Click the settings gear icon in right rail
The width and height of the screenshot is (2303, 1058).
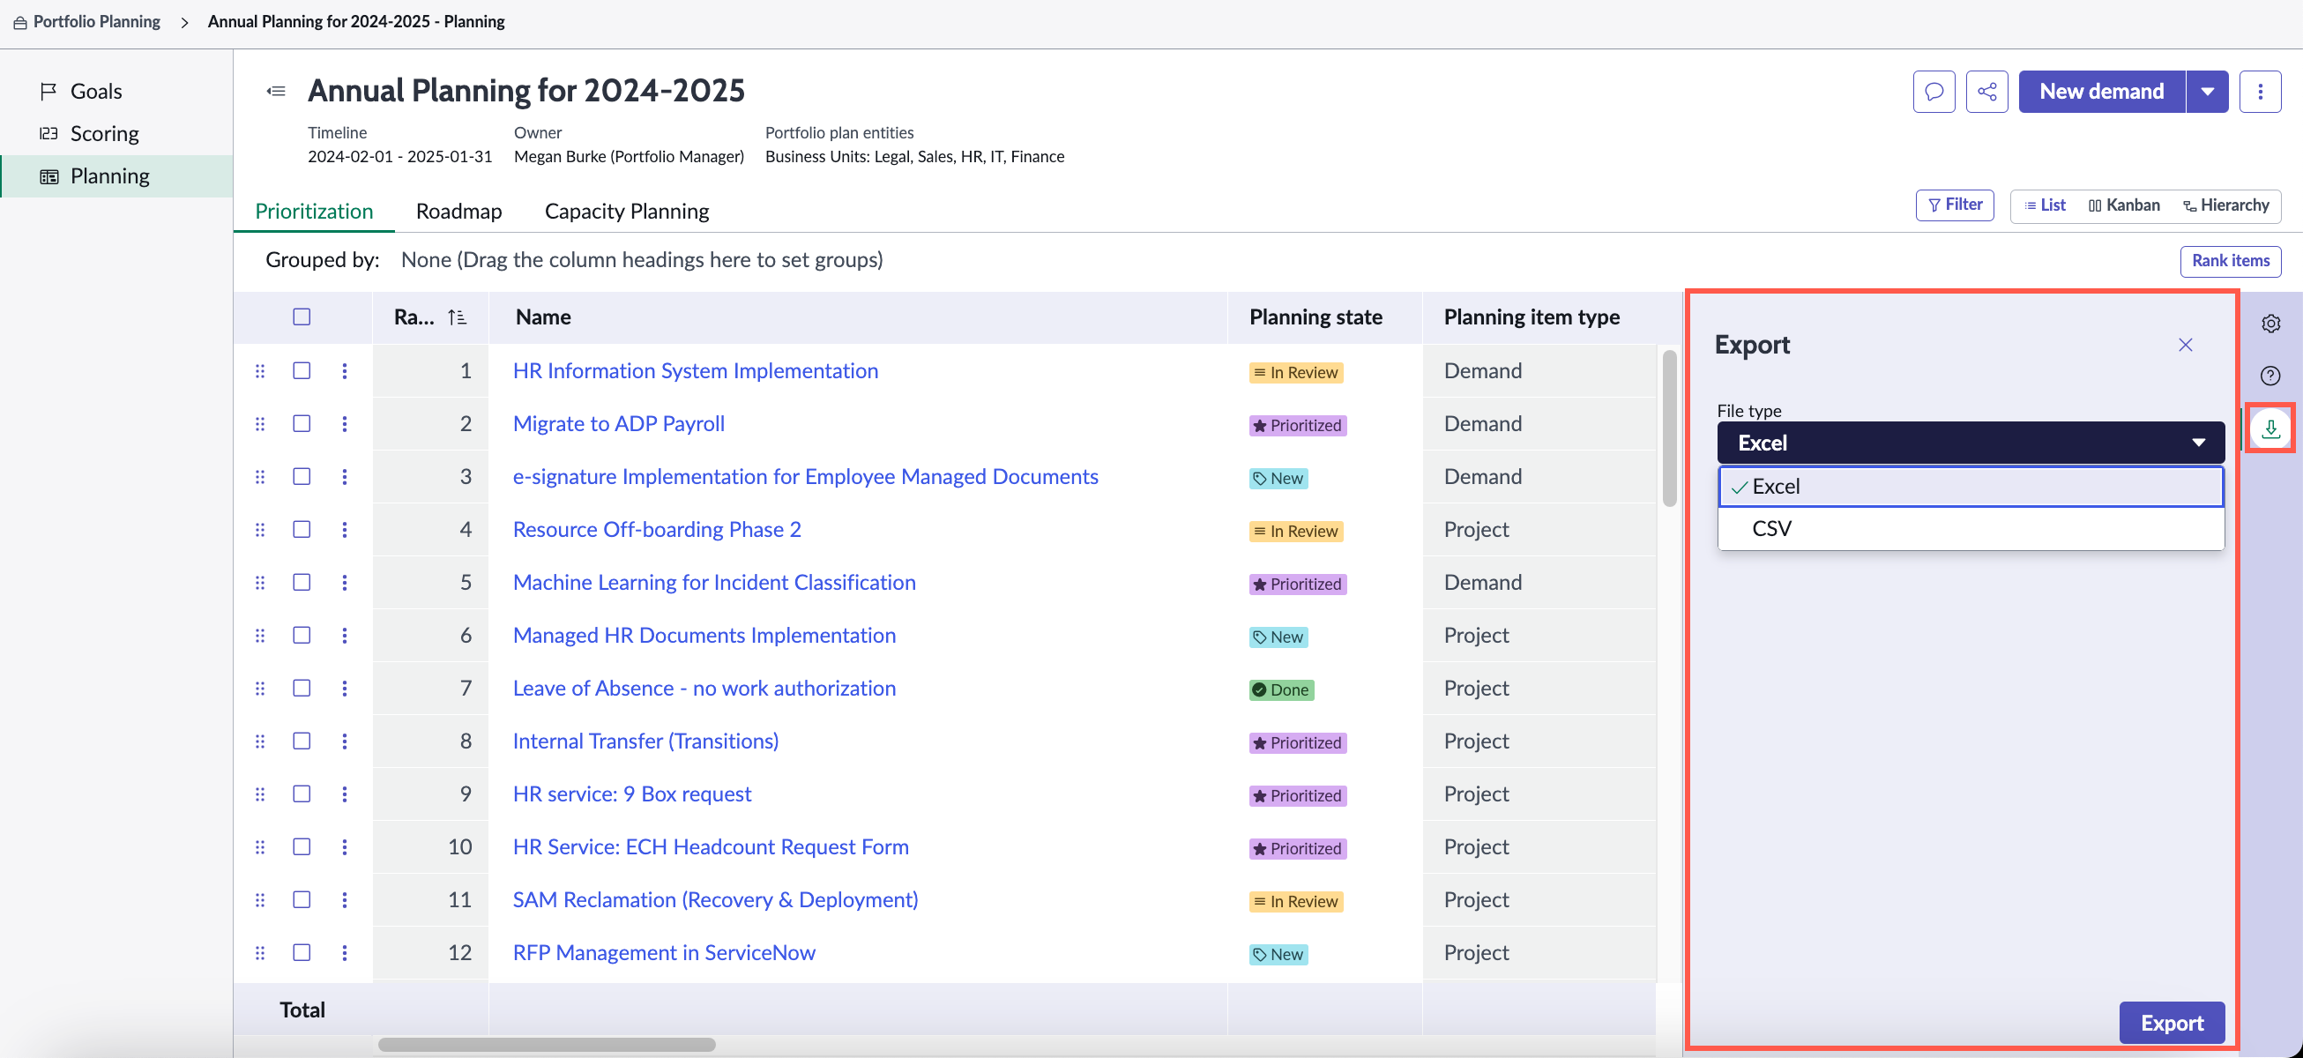(2270, 324)
